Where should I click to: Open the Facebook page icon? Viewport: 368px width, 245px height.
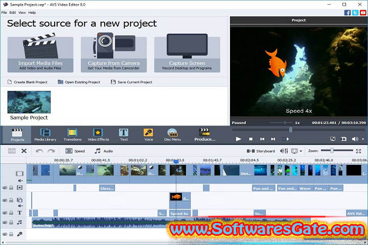348,13
